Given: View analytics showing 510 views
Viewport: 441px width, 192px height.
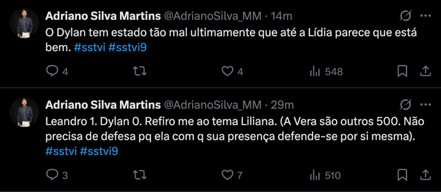Looking at the screenshot, I should point(314,175).
